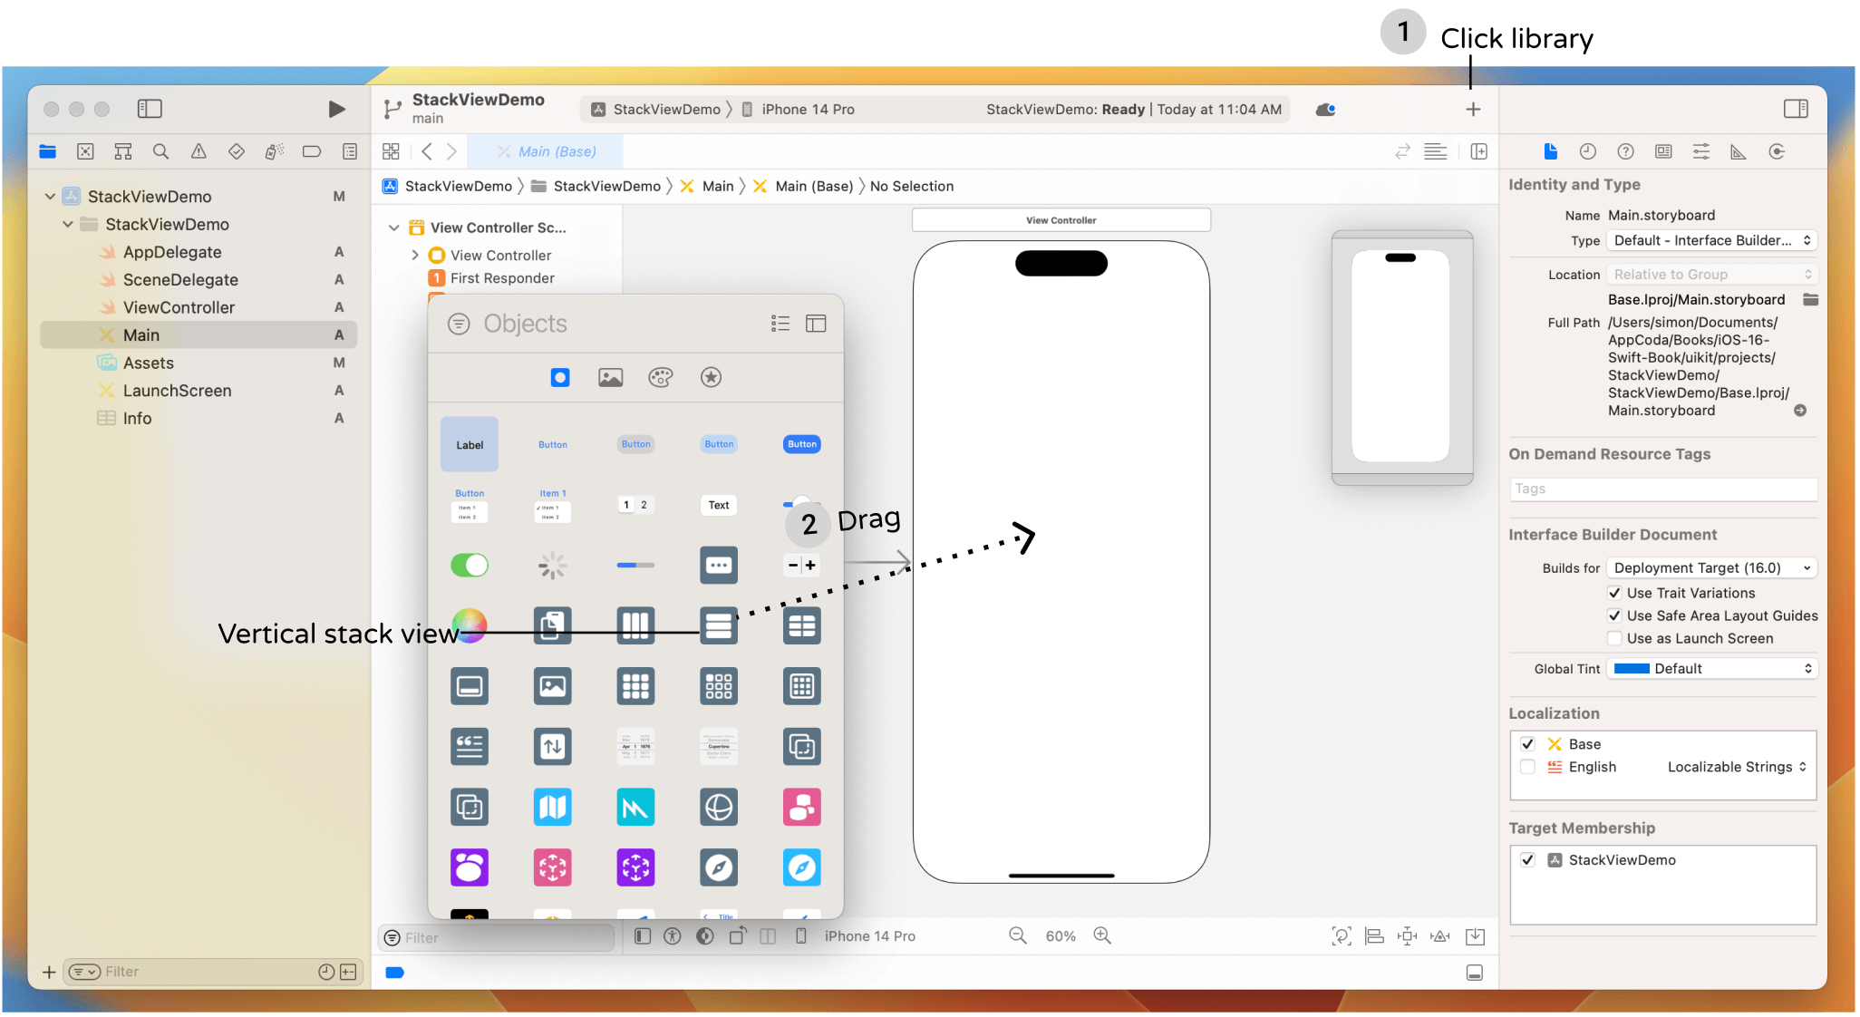This screenshot has width=1860, height=1017.
Task: Open the color palette library tab
Action: click(x=660, y=377)
